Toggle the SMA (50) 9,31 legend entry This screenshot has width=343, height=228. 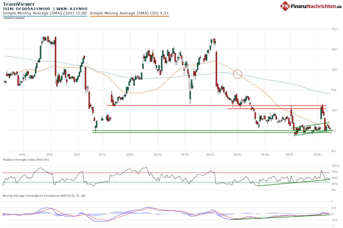(x=129, y=13)
